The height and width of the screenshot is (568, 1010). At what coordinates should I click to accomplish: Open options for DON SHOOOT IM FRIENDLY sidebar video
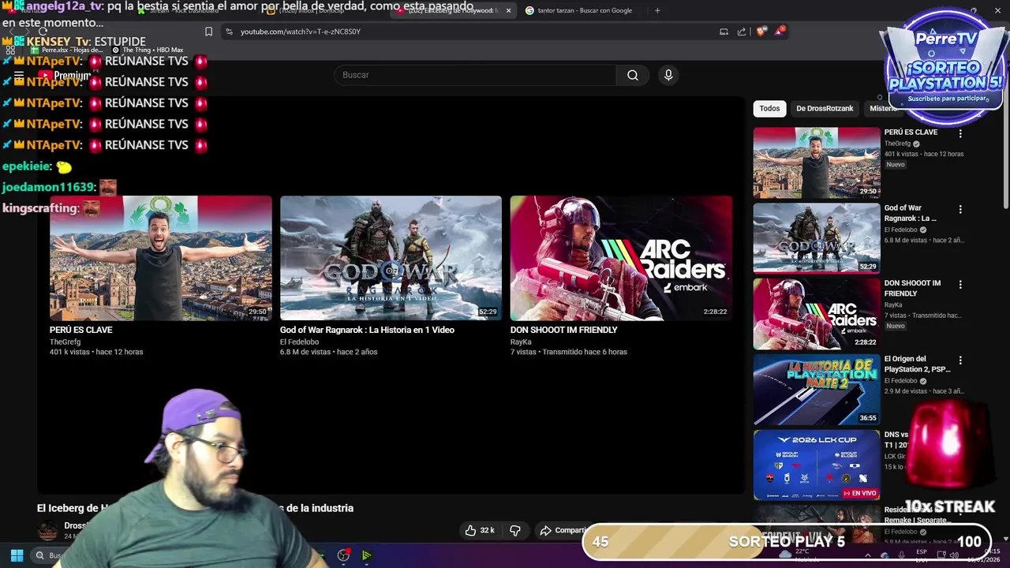pos(960,284)
